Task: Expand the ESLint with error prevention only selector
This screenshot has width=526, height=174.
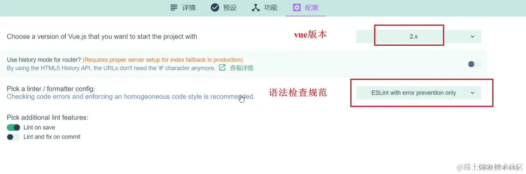Action: [x=418, y=93]
